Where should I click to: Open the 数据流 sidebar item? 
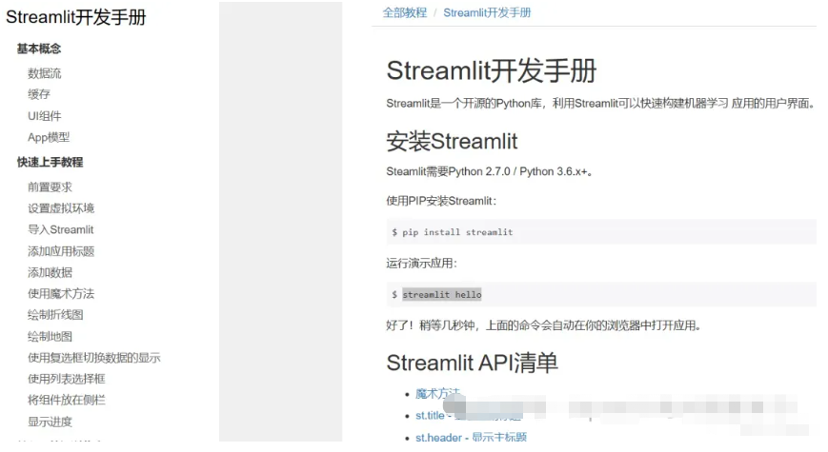[x=45, y=73]
